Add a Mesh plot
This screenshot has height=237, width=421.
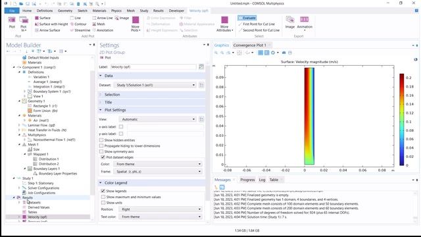click(x=99, y=24)
